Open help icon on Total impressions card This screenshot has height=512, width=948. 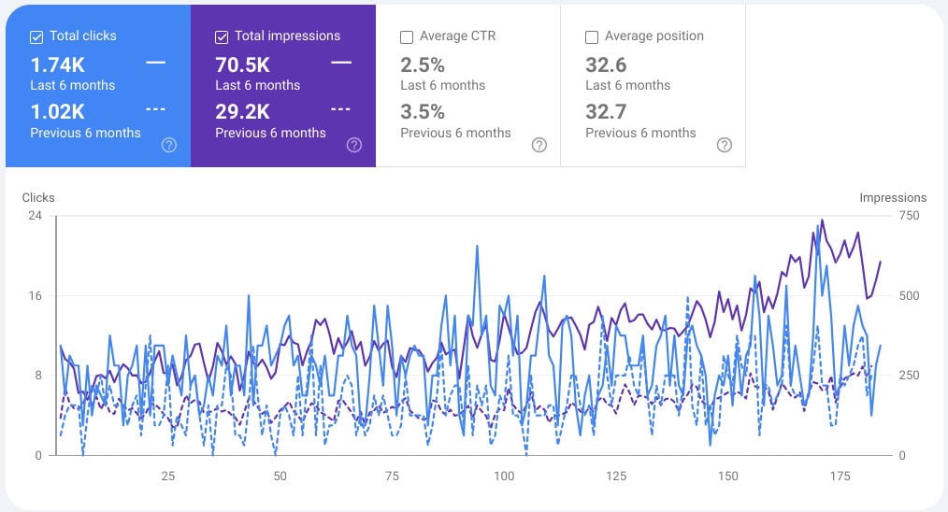pyautogui.click(x=353, y=145)
